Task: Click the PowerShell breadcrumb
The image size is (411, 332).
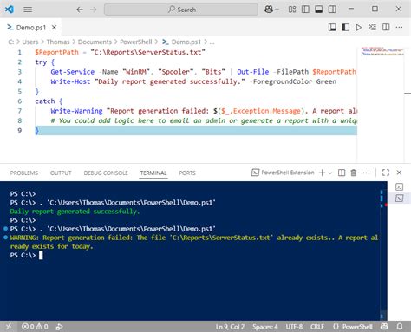Action: (136, 42)
